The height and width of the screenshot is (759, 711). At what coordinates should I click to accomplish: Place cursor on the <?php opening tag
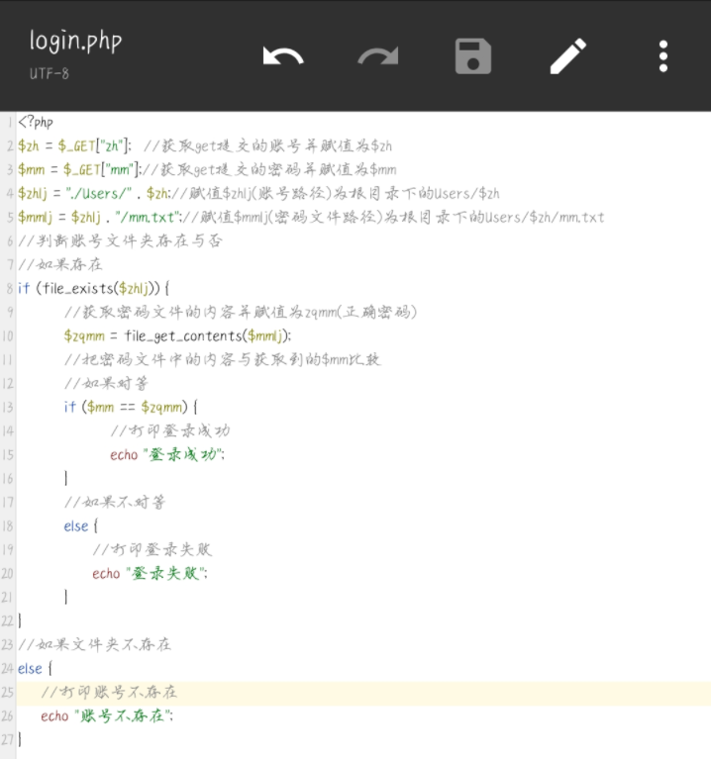point(36,123)
